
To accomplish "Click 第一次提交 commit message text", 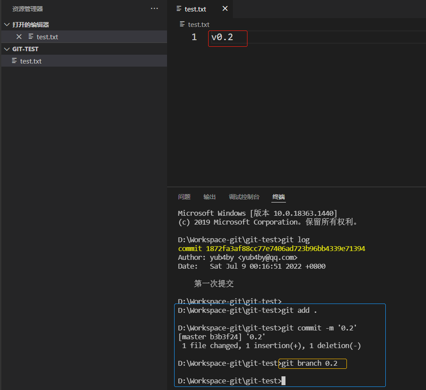I will click(x=214, y=284).
